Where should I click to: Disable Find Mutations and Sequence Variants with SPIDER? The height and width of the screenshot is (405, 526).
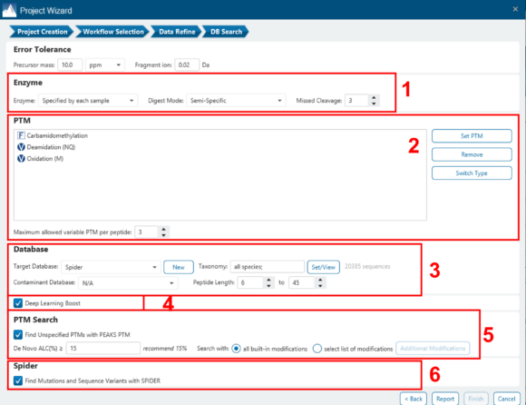click(18, 380)
